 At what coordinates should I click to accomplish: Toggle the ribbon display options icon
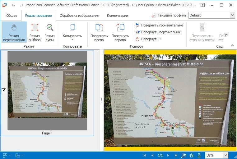pyautogui.click(x=202, y=5)
